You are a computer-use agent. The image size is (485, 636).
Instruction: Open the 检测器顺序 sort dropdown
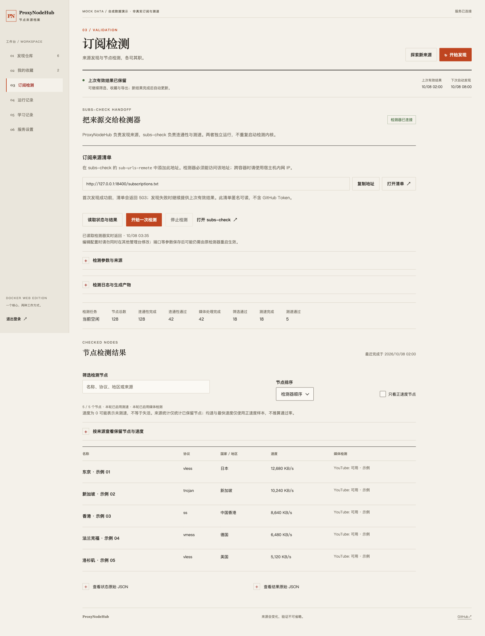pyautogui.click(x=295, y=394)
